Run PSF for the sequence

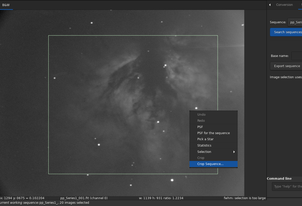pos(213,133)
